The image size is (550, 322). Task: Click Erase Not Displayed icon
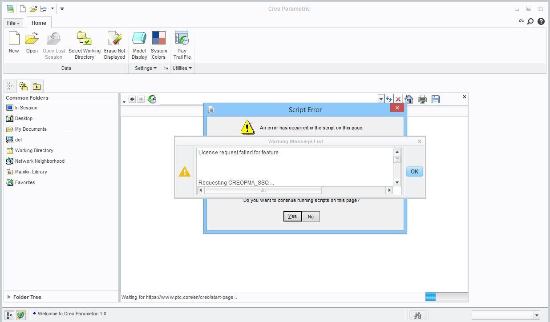(x=114, y=38)
